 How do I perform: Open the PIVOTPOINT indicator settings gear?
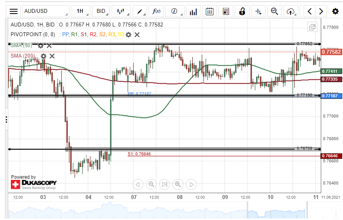click(128, 35)
